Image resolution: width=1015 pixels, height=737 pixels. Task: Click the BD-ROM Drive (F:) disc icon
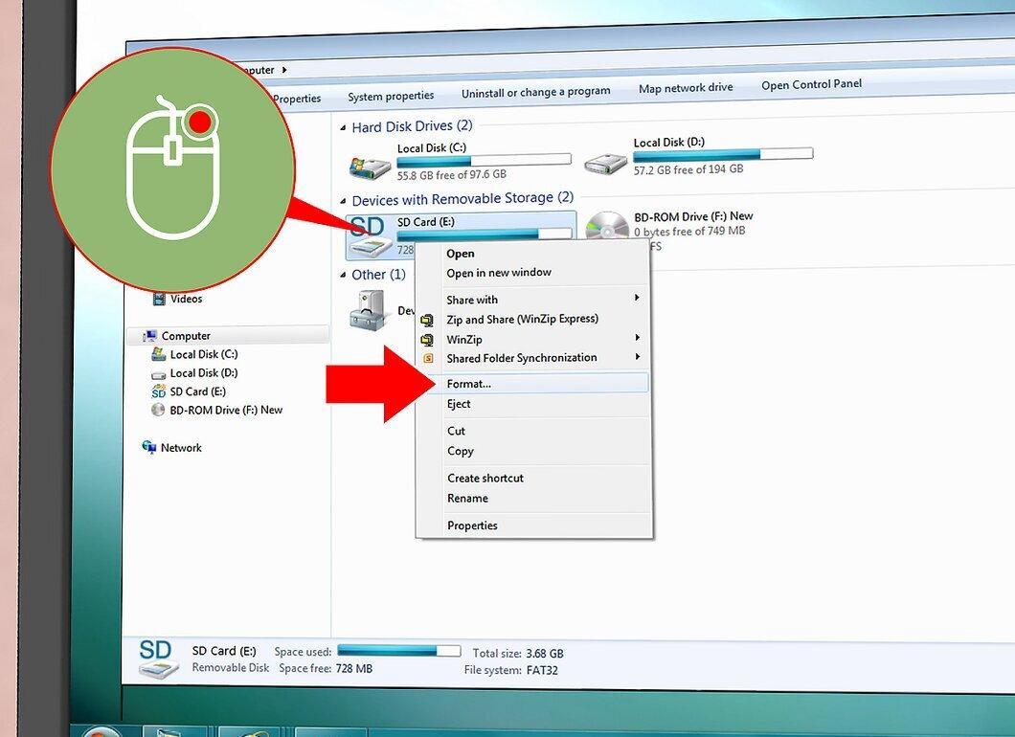(x=607, y=227)
